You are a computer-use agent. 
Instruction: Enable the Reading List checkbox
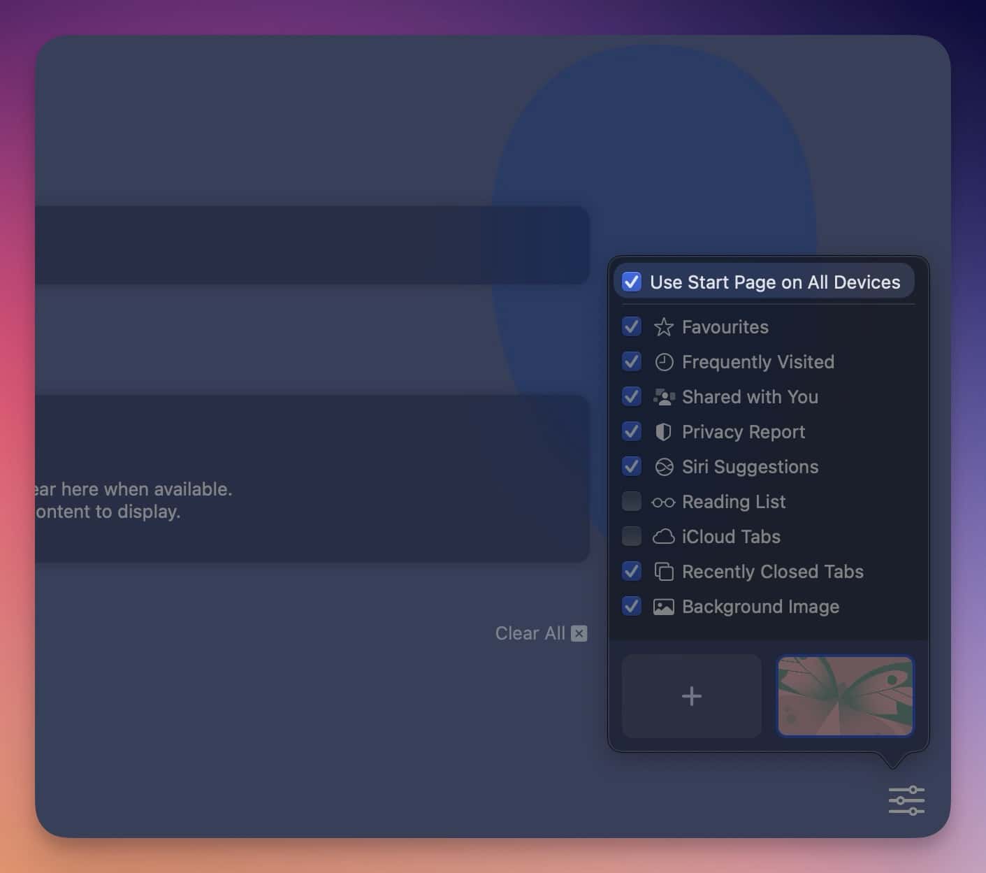(x=631, y=501)
